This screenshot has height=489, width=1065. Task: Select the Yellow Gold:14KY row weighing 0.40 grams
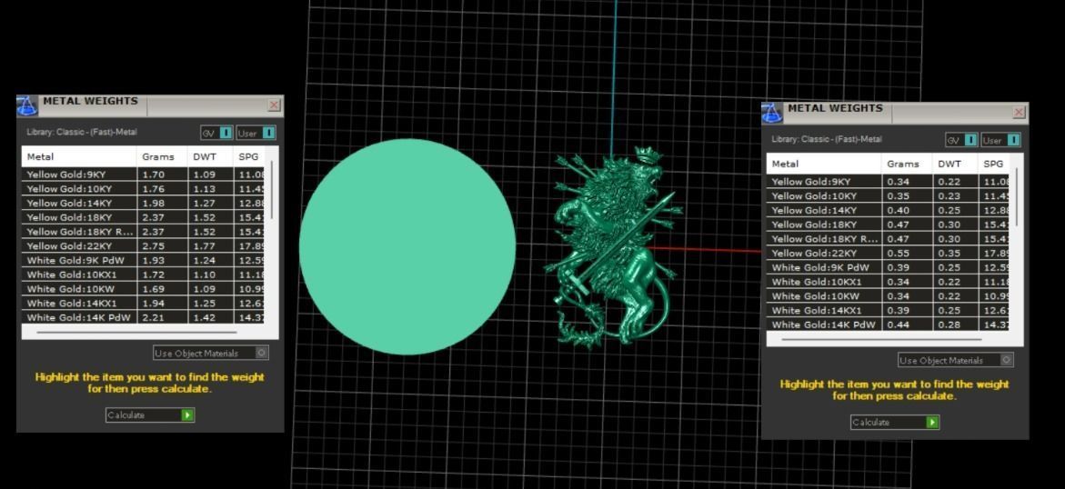tap(889, 210)
